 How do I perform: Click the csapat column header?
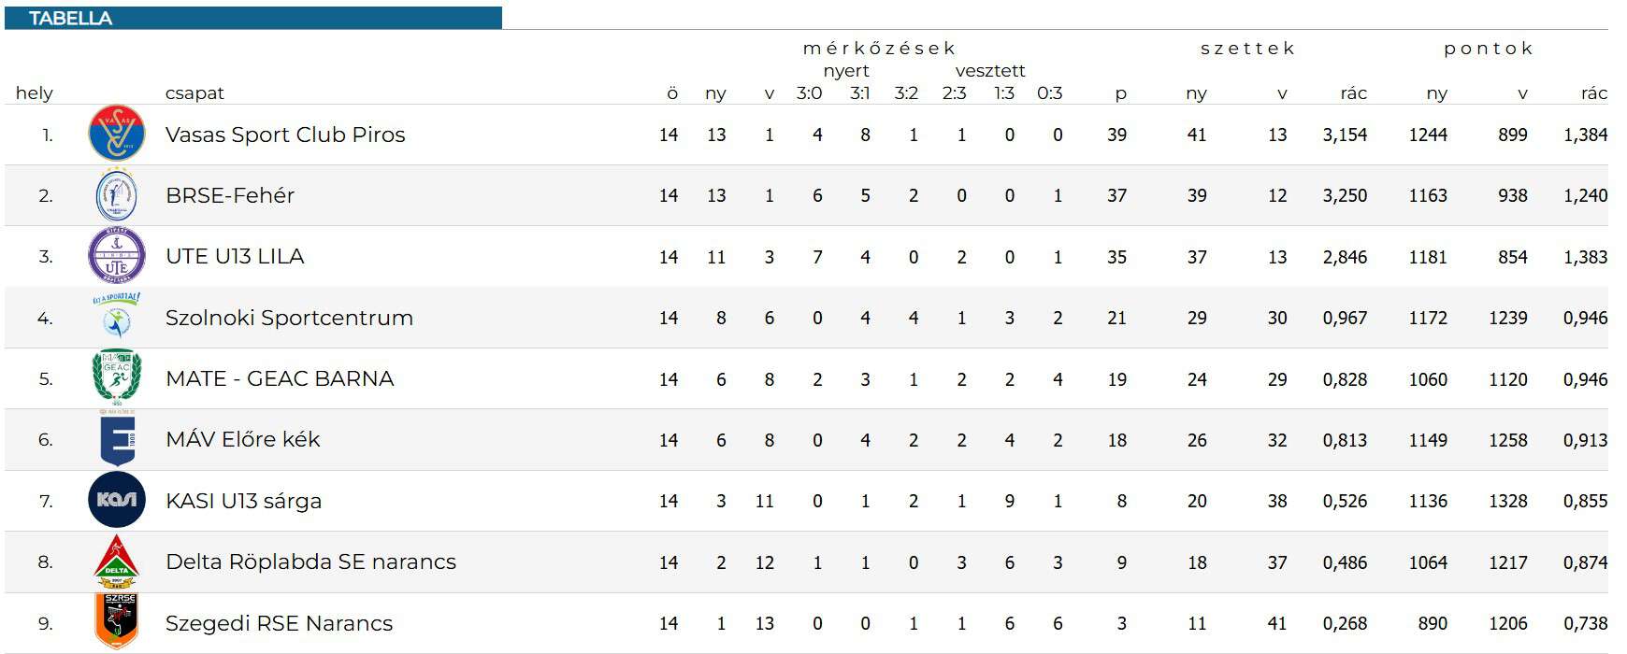click(194, 92)
